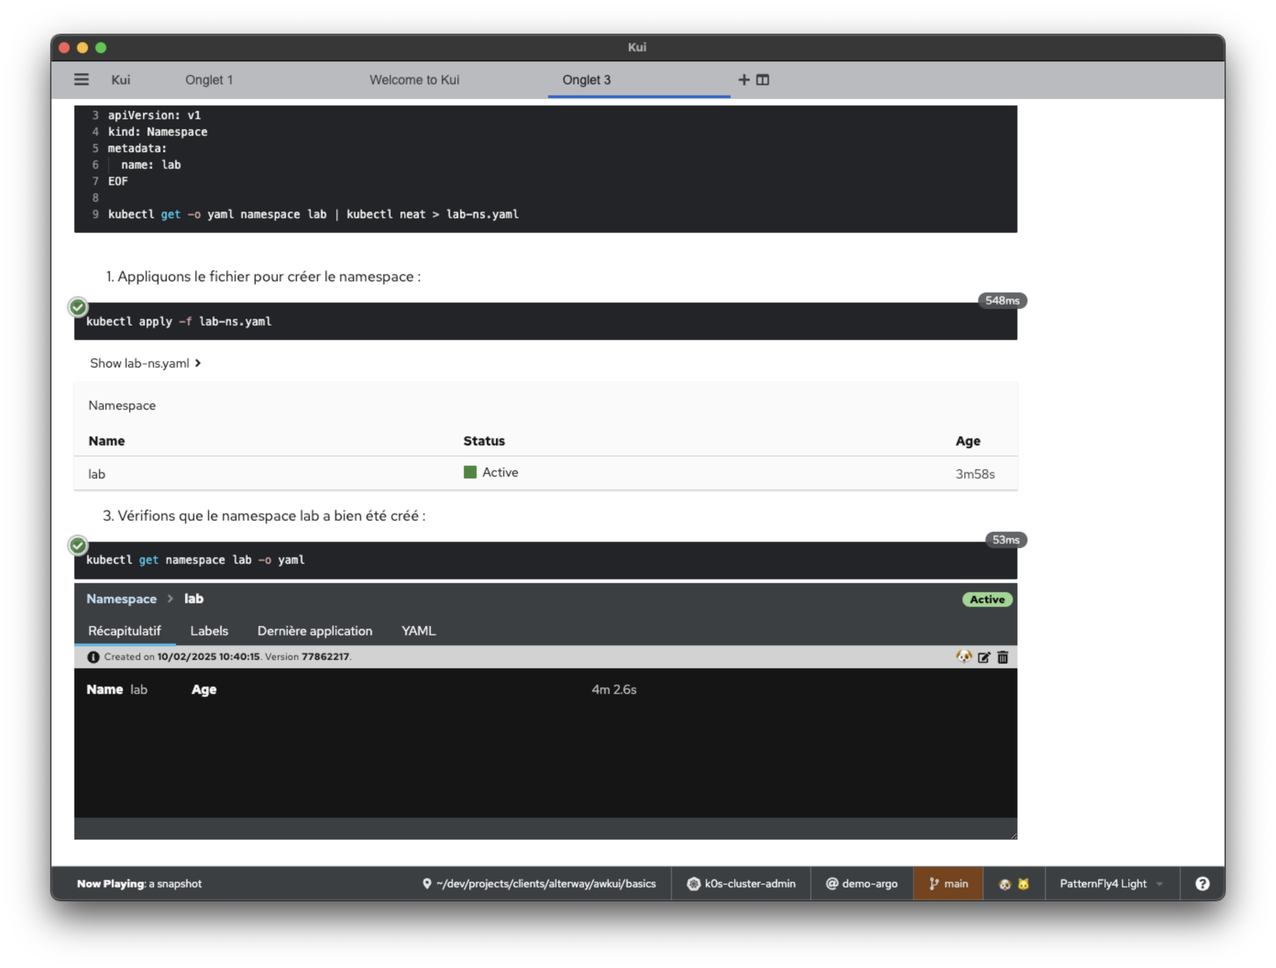Image resolution: width=1276 pixels, height=968 pixels.
Task: Click green checkmark beside kubectl get namespace
Action: pyautogui.click(x=78, y=545)
